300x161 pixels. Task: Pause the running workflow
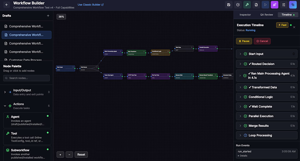[244, 41]
